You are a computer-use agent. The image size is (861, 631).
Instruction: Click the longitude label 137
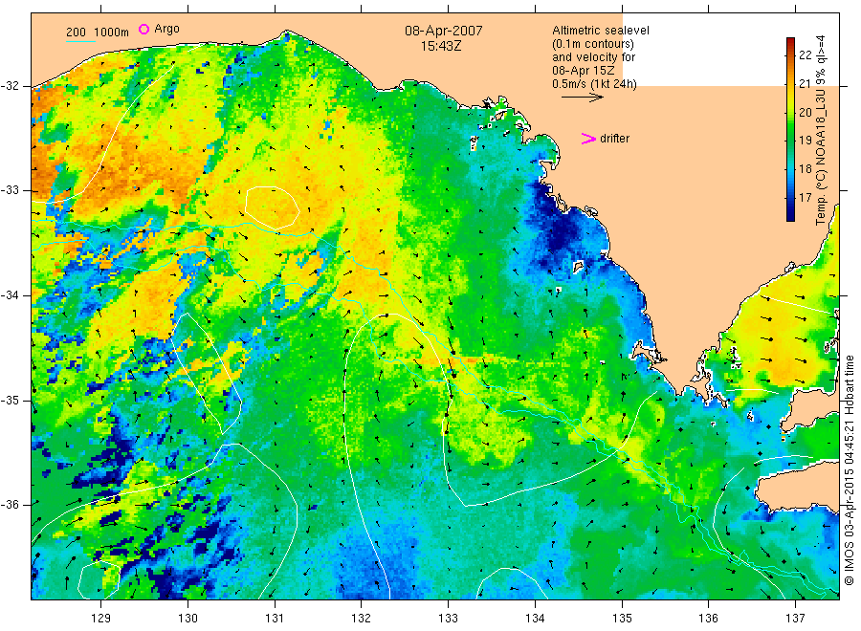[x=795, y=619]
